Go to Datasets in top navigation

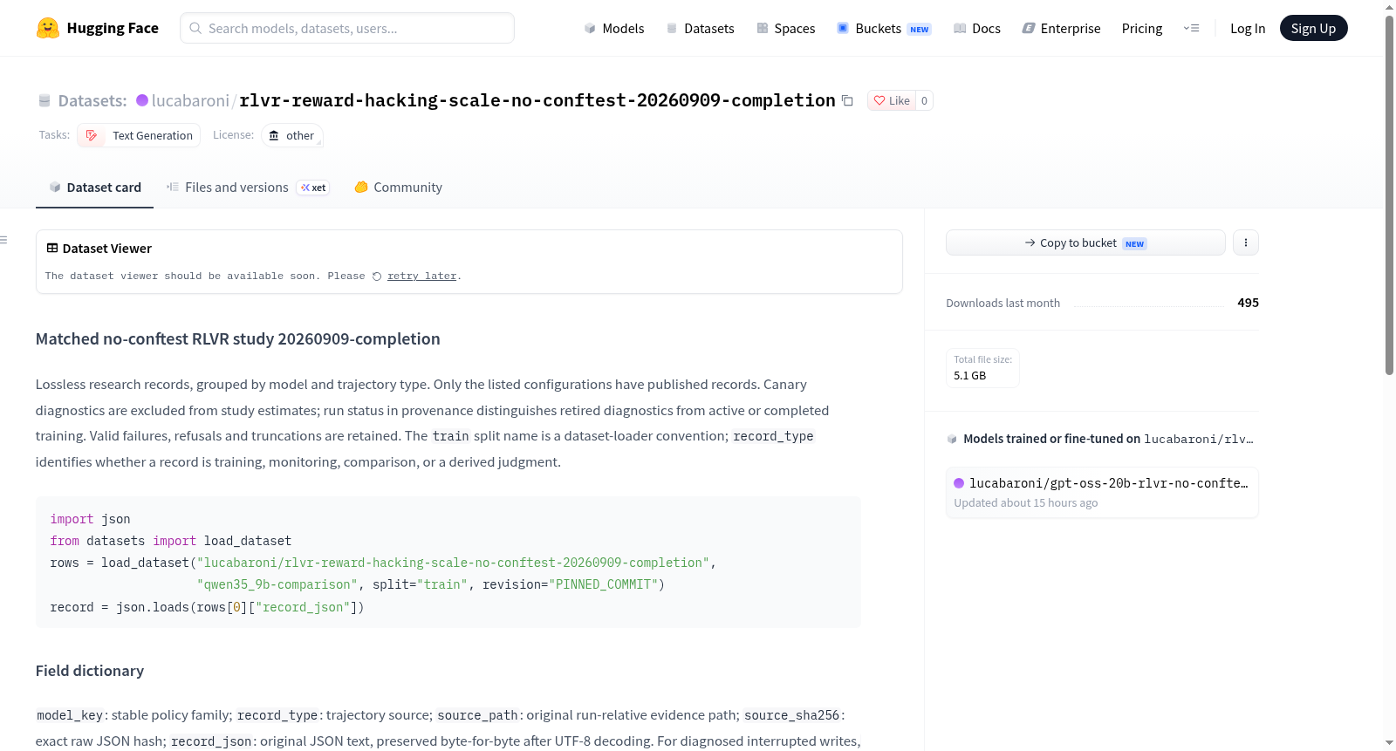click(700, 28)
